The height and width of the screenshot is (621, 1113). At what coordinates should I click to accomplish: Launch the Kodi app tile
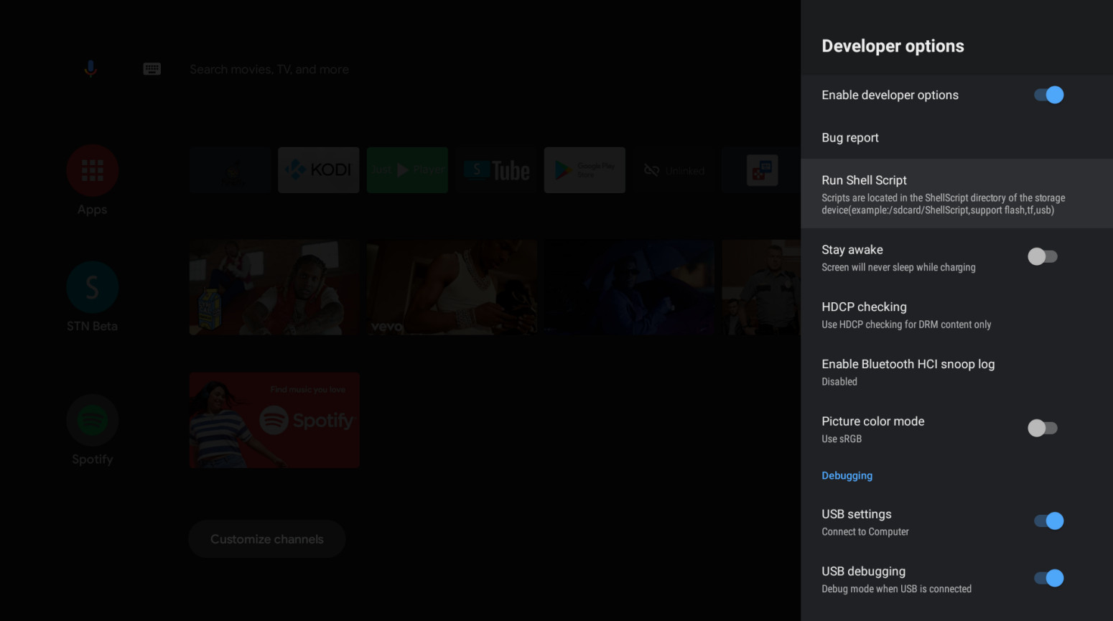pos(319,170)
